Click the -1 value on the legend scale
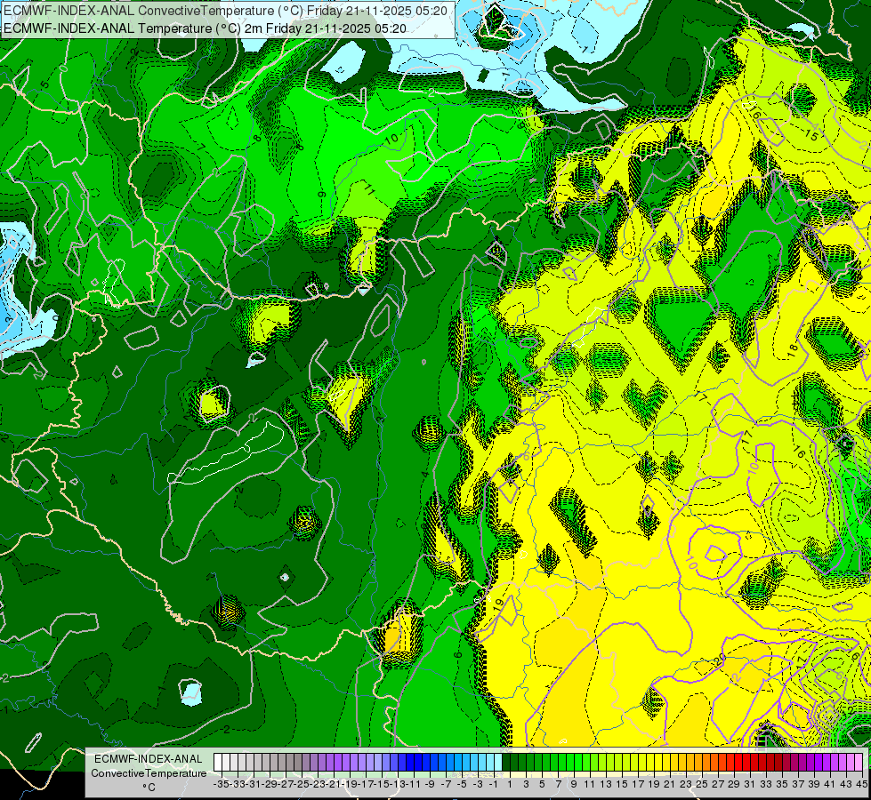871x800 pixels. coord(494,785)
